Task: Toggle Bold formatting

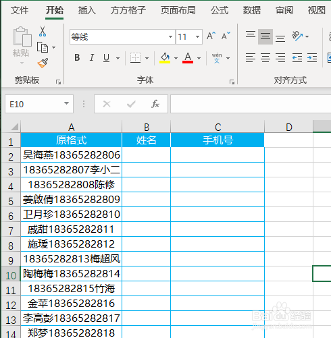Action: coord(77,58)
